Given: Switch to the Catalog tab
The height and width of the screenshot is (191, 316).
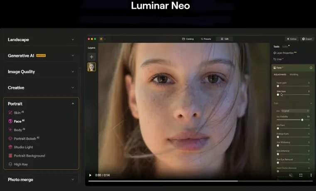Looking at the screenshot, I should tap(188, 39).
